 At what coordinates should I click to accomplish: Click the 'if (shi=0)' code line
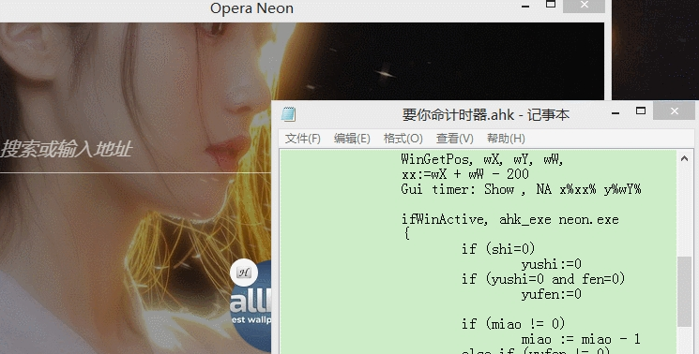point(498,248)
